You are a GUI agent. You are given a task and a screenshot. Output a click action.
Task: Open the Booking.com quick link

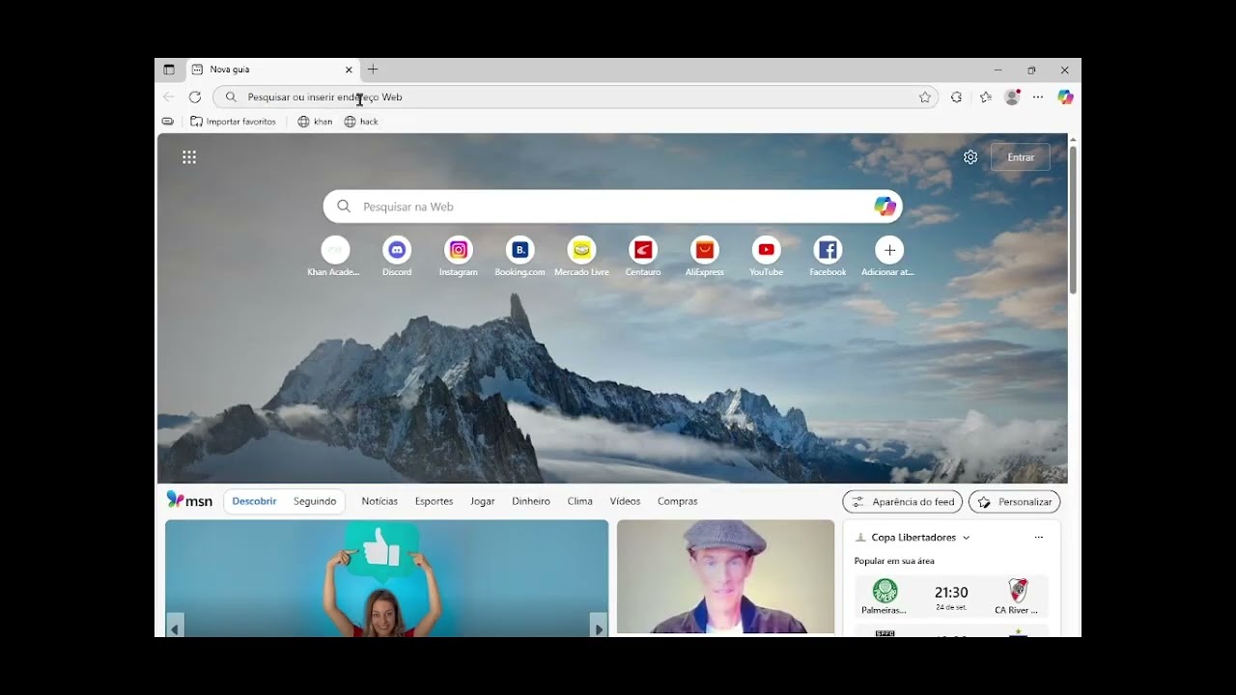520,257
